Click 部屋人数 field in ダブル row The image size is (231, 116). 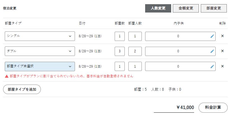pos(135,51)
